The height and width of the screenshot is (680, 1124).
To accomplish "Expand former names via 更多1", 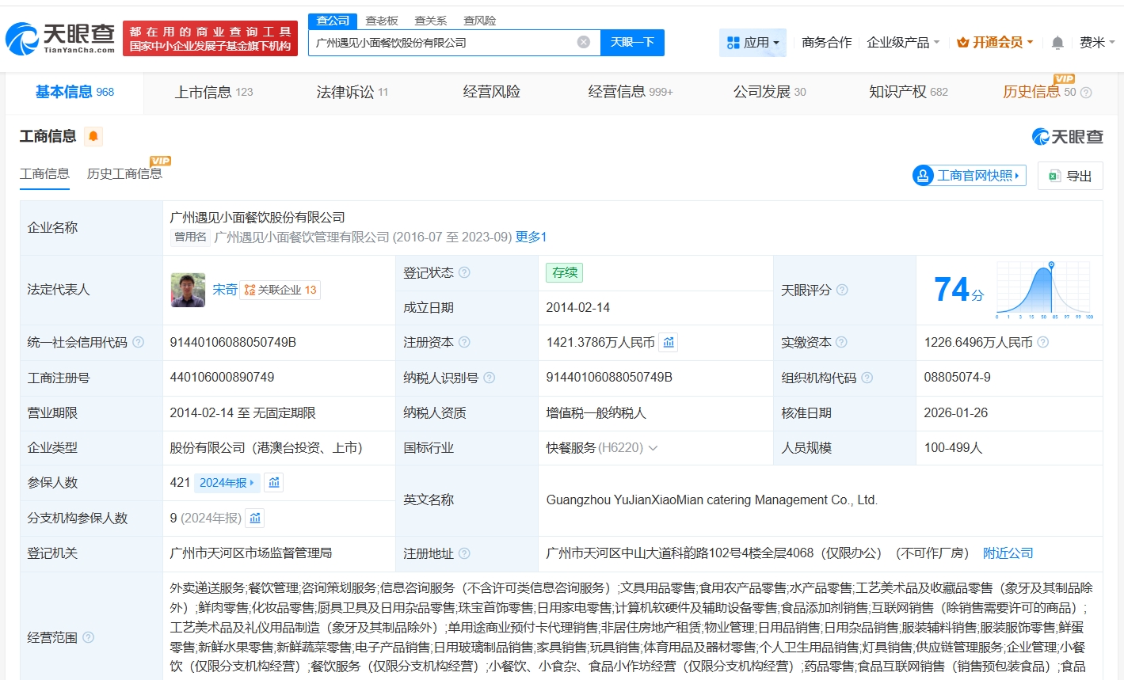I will (x=531, y=237).
